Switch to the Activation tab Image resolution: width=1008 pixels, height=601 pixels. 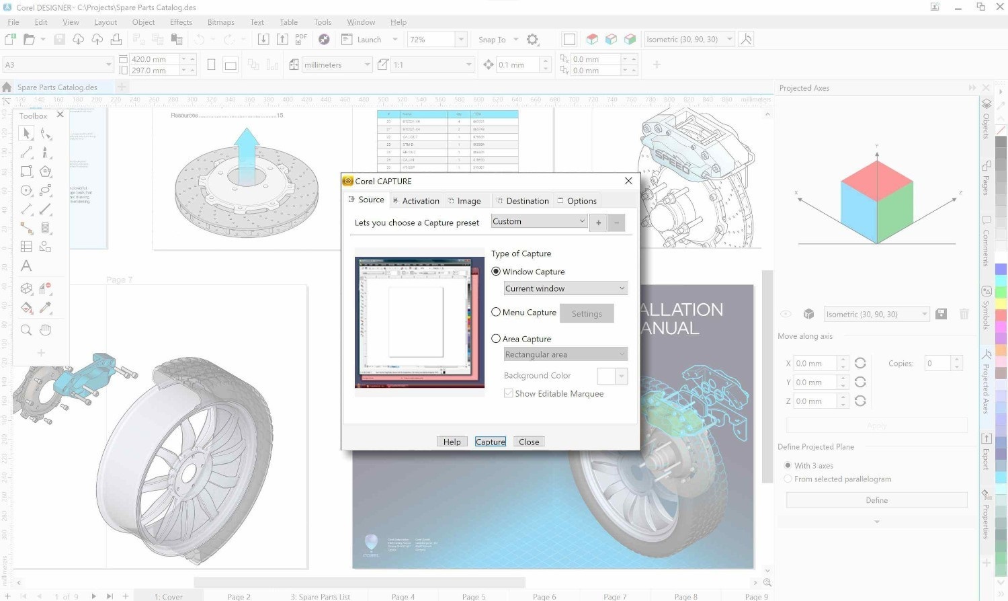click(416, 200)
